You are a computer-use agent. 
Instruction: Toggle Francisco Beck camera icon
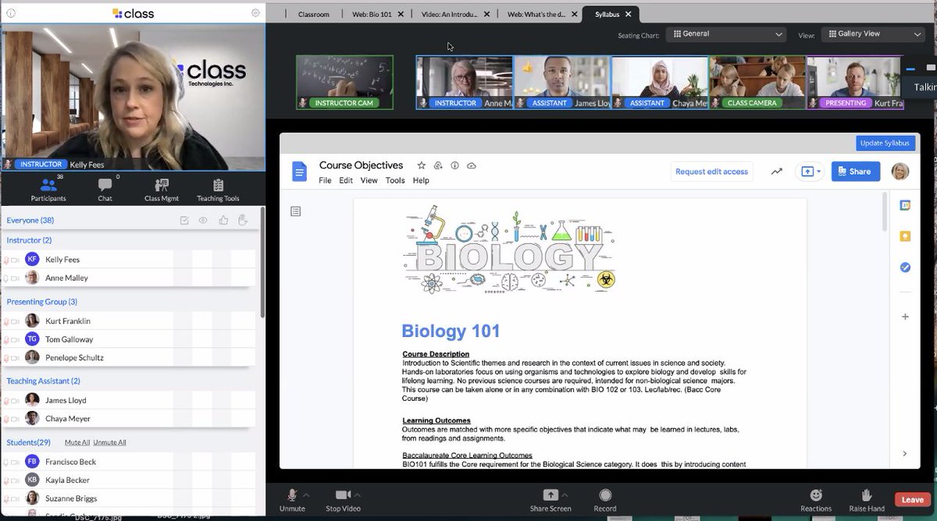coord(16,462)
